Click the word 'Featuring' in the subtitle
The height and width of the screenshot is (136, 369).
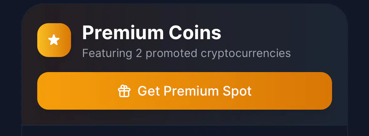107,54
